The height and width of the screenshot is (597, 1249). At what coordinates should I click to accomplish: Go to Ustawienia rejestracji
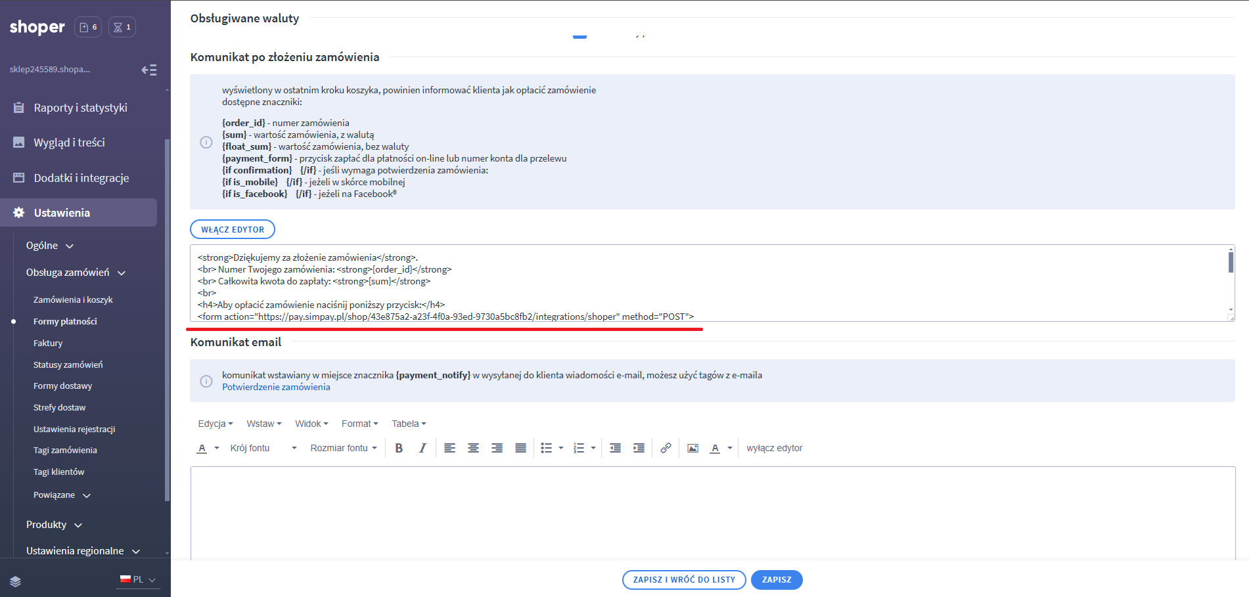coord(74,429)
